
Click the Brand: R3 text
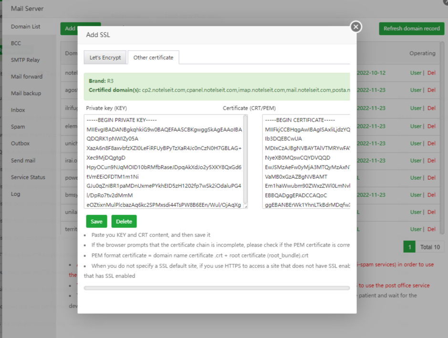(x=101, y=81)
